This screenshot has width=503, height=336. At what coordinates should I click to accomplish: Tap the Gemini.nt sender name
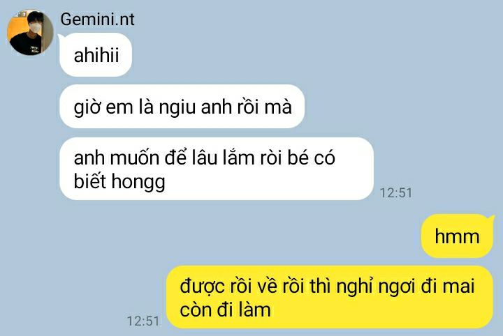pos(98,20)
